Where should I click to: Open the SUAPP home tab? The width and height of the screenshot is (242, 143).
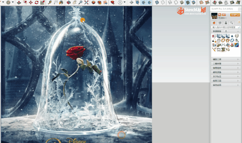coord(214,23)
